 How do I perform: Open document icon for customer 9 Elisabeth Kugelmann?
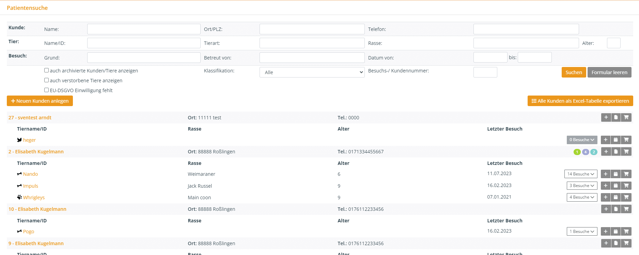click(x=616, y=243)
